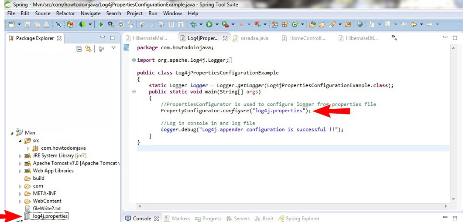Click the green Resume play icon
This screenshot has width=463, height=222.
pos(101,24)
